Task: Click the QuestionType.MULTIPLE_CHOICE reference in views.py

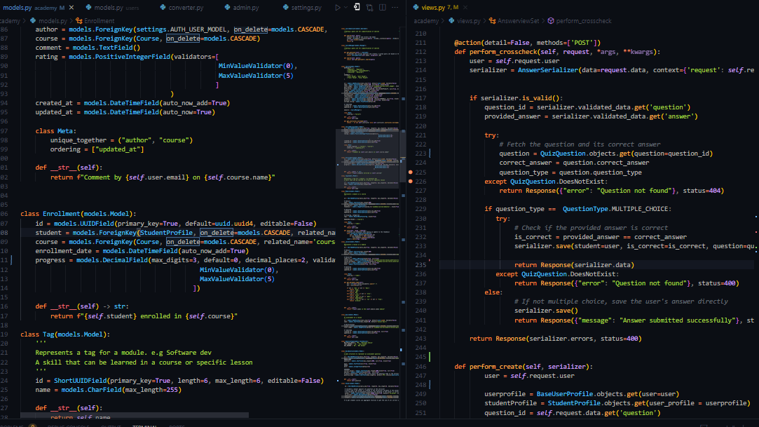Action: pyautogui.click(x=616, y=209)
